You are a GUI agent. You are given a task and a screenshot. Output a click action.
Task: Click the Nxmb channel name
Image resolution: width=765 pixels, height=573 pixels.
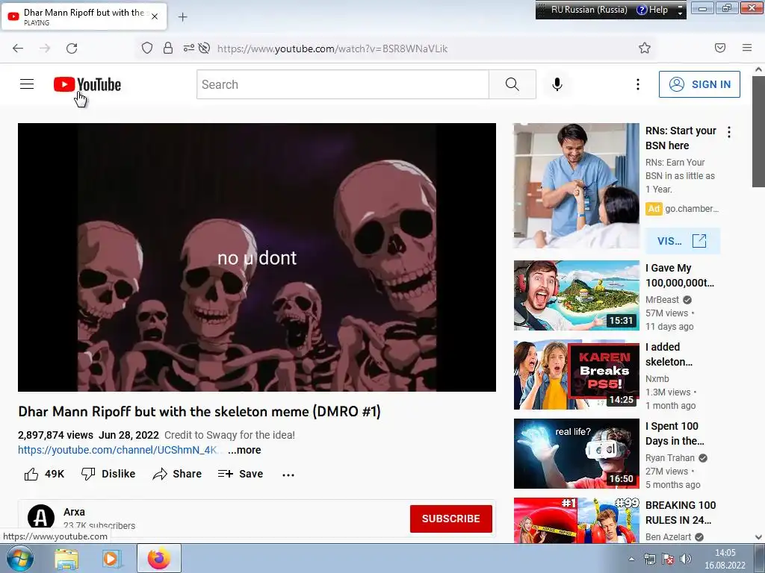click(x=657, y=378)
